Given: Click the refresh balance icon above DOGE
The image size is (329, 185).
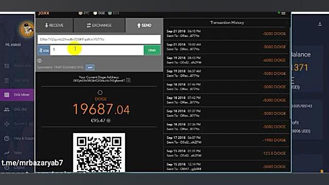Looking at the screenshot, I should pyautogui.click(x=100, y=92).
